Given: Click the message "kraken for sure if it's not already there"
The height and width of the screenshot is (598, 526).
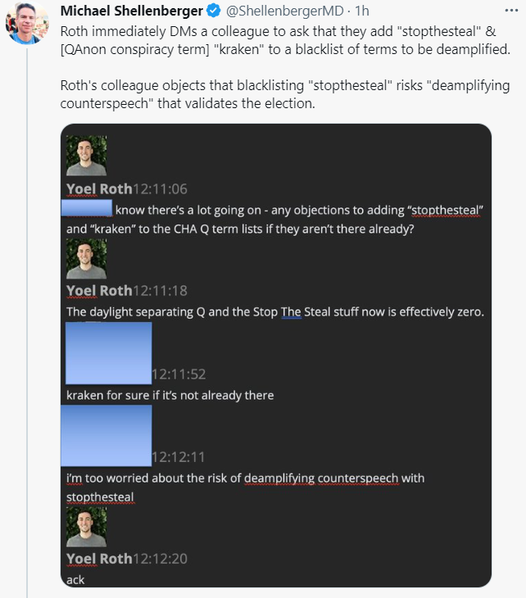Looking at the screenshot, I should (x=170, y=395).
